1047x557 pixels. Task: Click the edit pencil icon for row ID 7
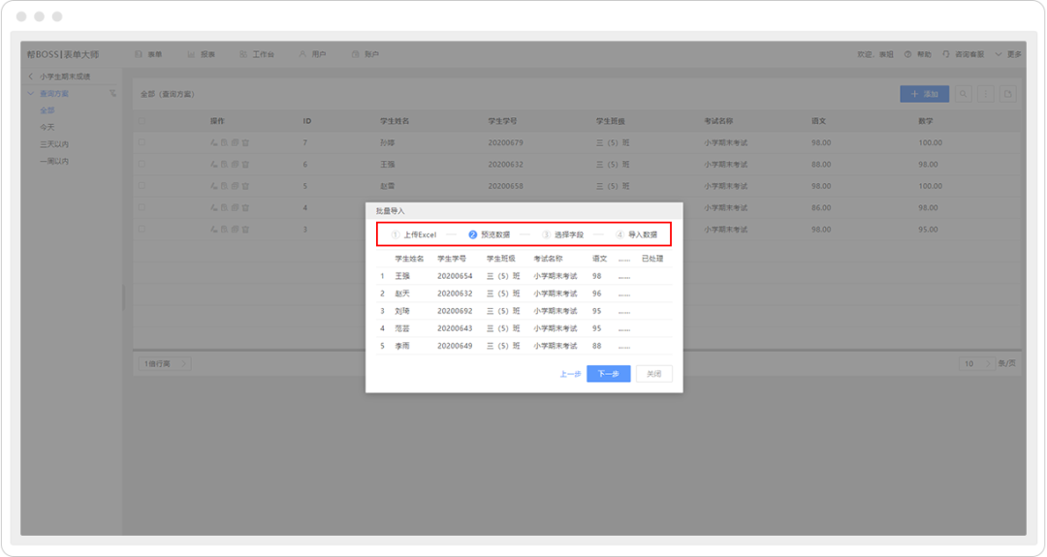(213, 142)
